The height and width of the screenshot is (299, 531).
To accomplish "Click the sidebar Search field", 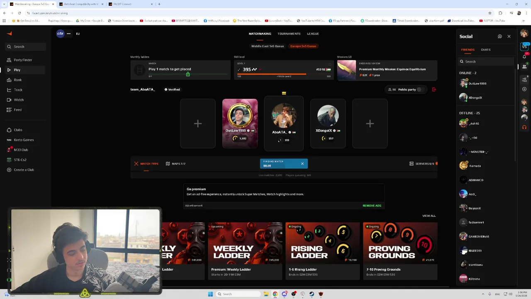I will pyautogui.click(x=26, y=47).
